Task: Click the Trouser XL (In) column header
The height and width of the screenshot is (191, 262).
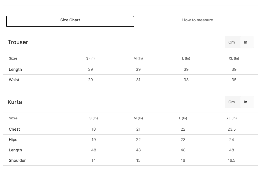Action: point(234,58)
